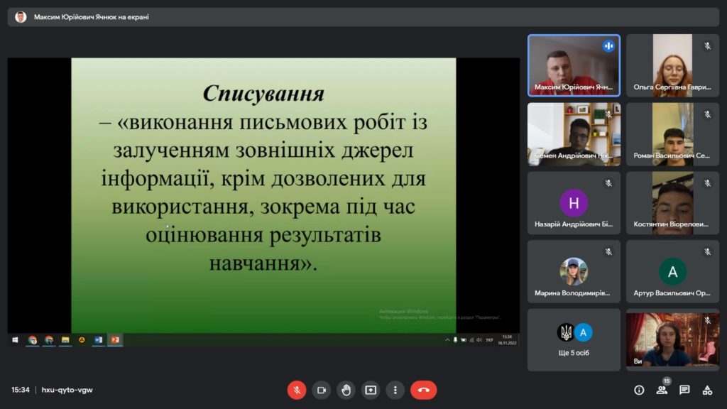Click Марина Володимирівна participant tile
The height and width of the screenshot is (409, 727).
click(x=574, y=271)
